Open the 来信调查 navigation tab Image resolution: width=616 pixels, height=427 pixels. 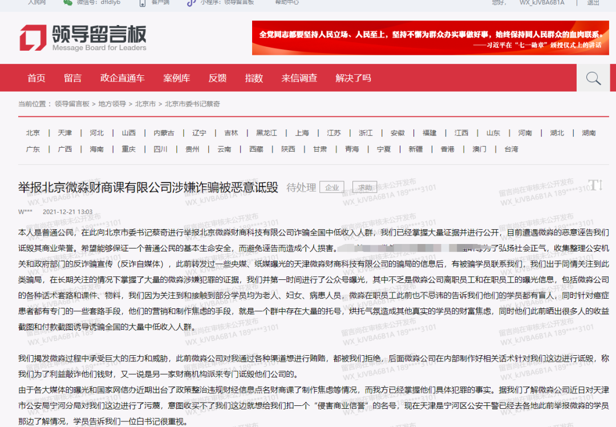click(x=299, y=78)
